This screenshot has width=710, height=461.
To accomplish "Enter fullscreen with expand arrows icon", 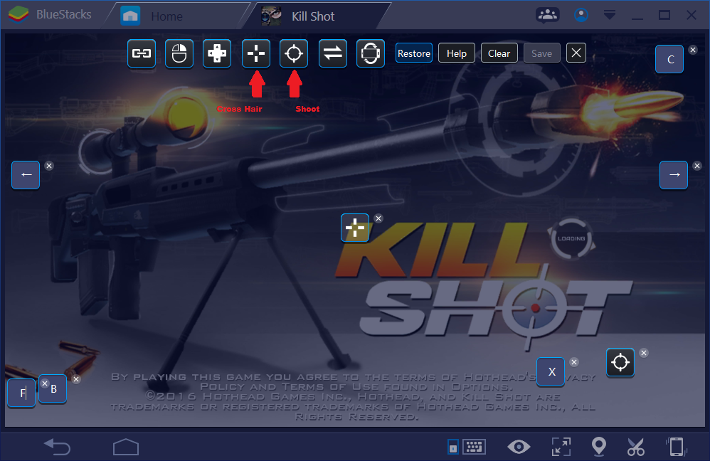I will 561,447.
